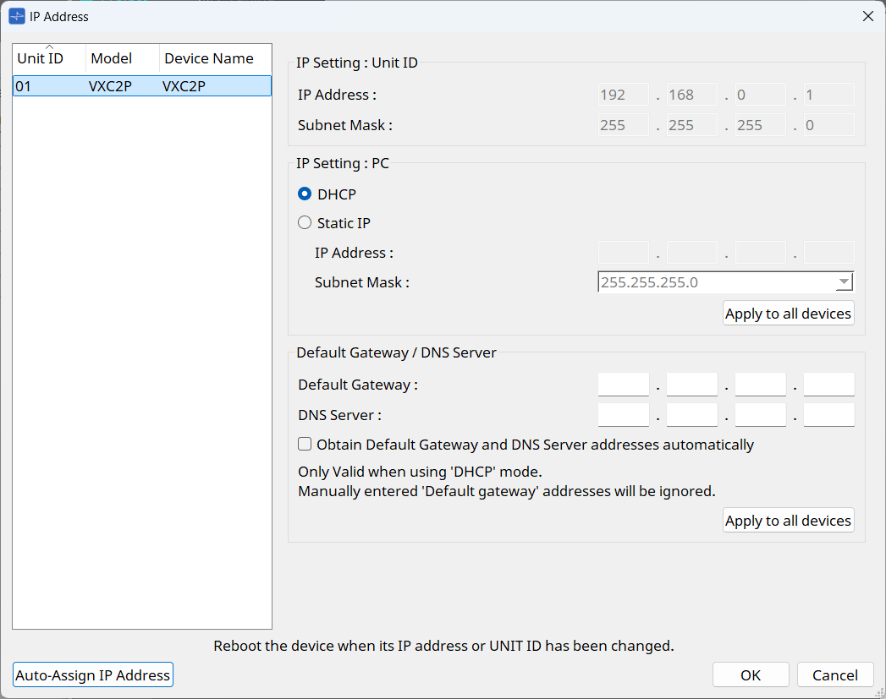Enable obtaining Default Gateway and DNS automatically

[x=305, y=445]
